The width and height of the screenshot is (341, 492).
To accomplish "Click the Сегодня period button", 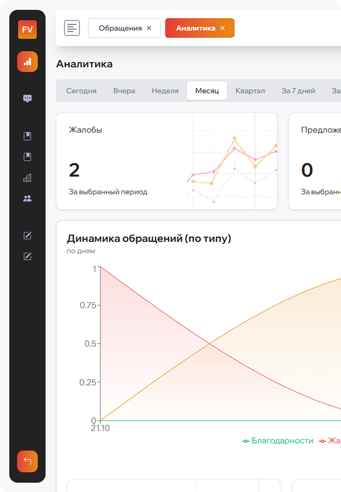I will [81, 91].
